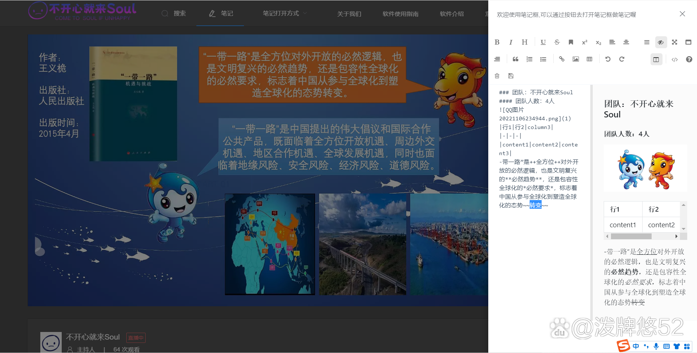This screenshot has width=697, height=353.
Task: Toggle fullscreen editor mode
Action: point(674,42)
